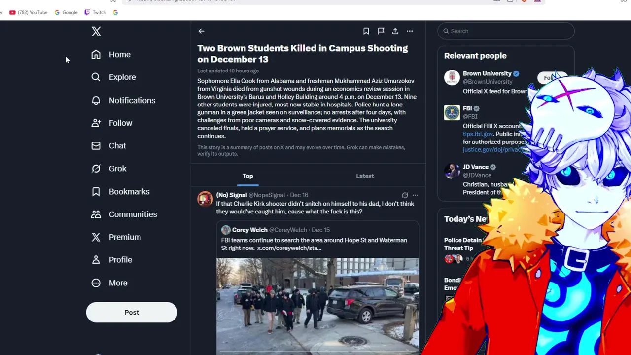Open the tips.fbi.gov link

point(478,134)
